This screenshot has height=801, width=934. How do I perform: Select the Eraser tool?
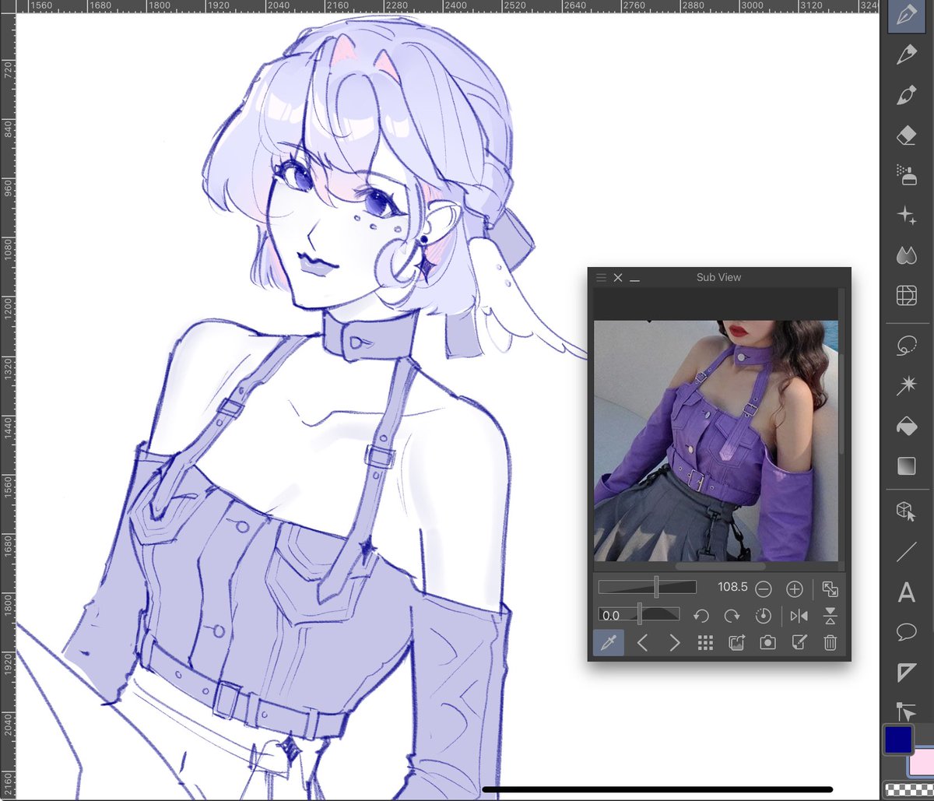[907, 135]
